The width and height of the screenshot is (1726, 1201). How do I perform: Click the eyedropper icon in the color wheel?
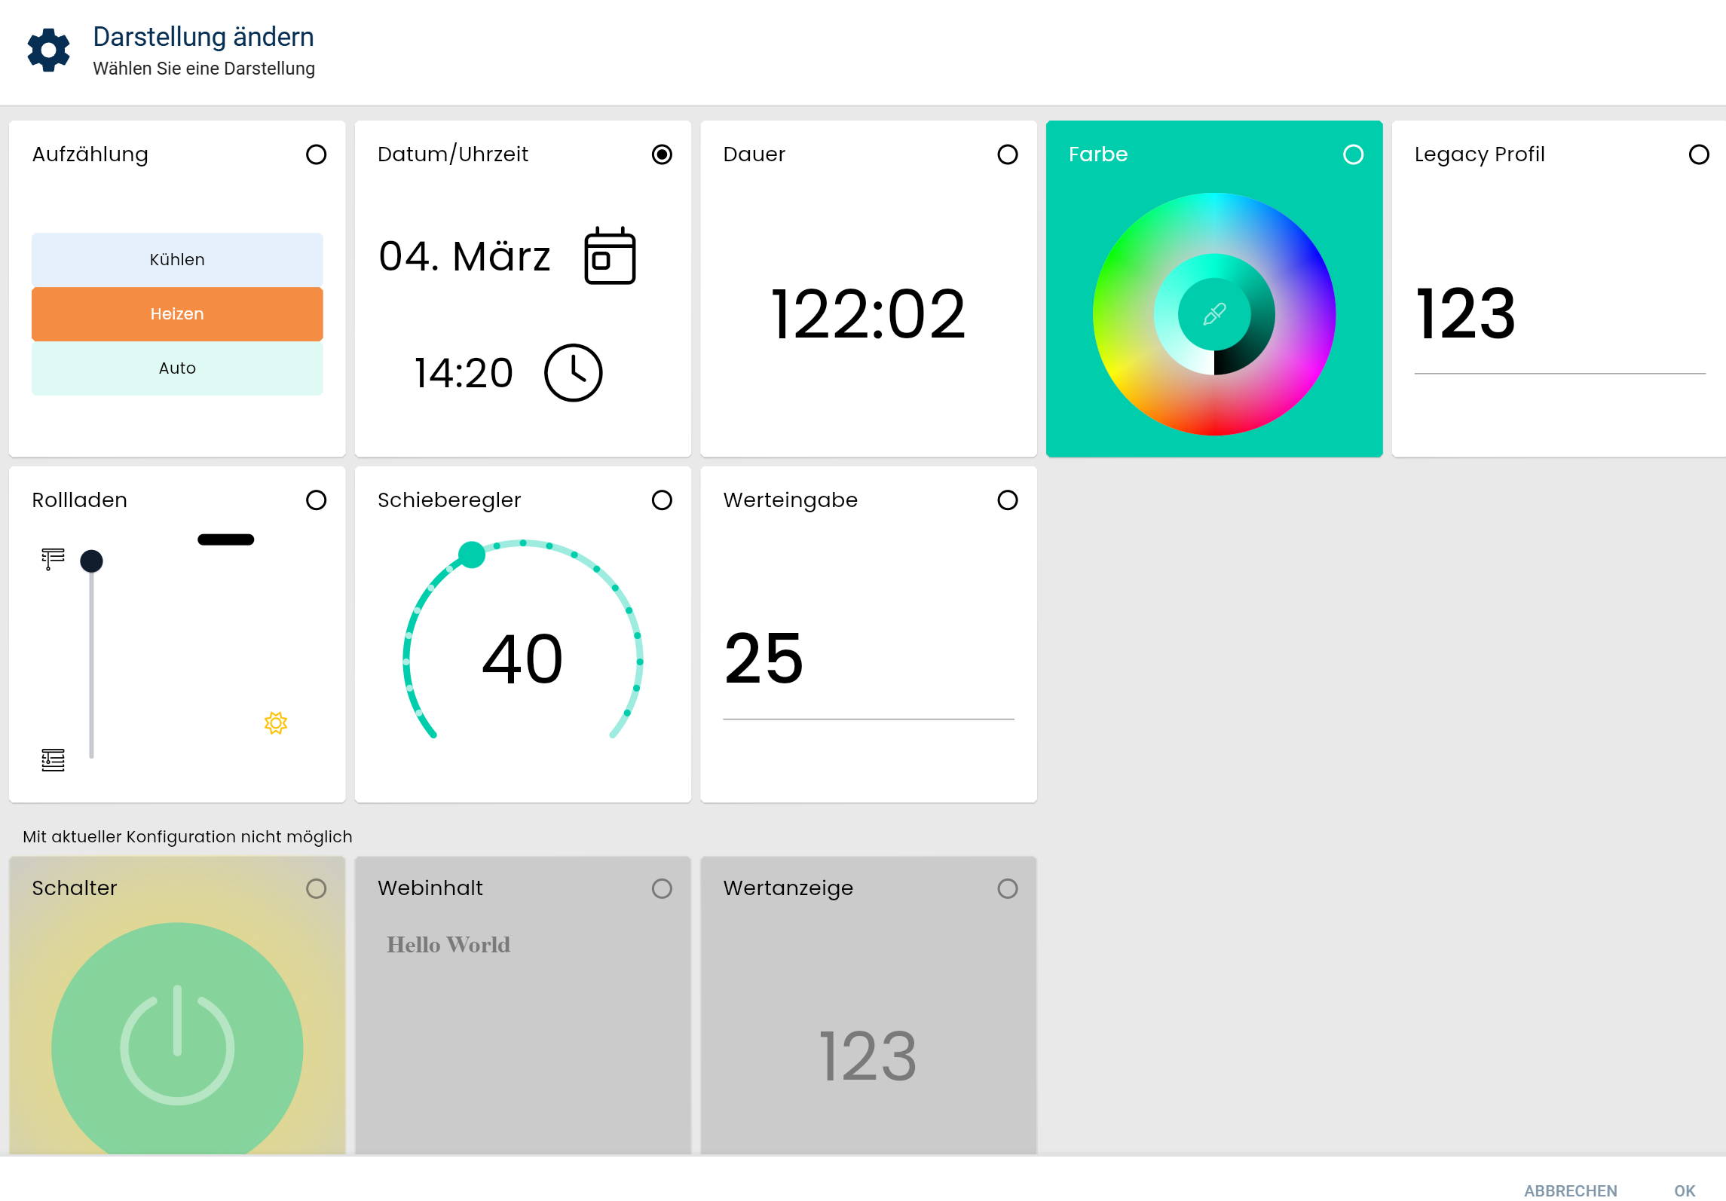1214,313
